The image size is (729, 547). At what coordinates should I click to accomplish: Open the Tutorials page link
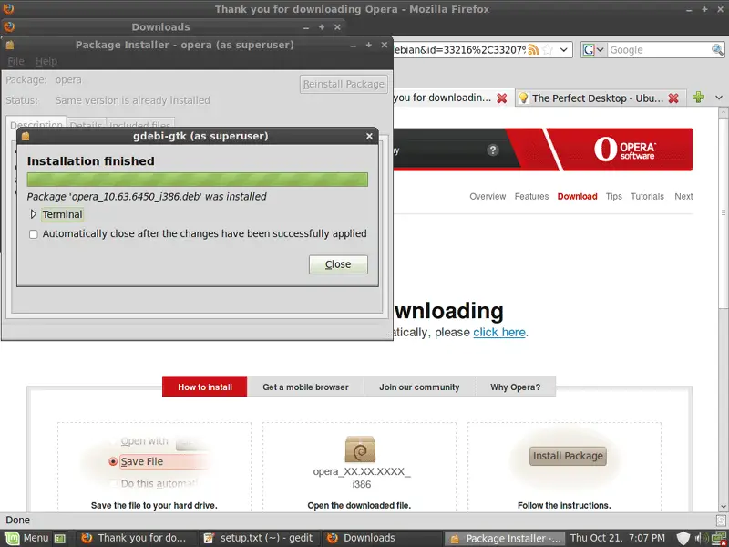647,196
